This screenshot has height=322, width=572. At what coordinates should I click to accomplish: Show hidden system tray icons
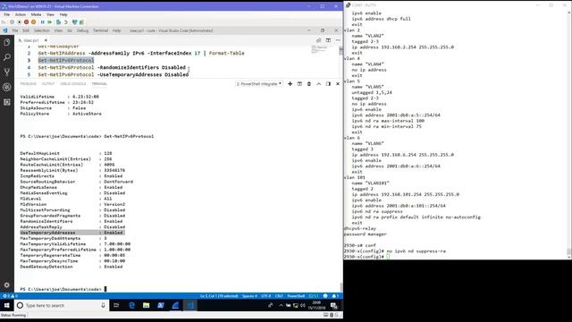[281, 306]
